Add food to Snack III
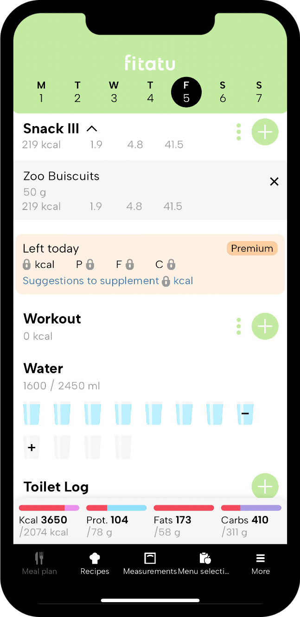The height and width of the screenshot is (617, 300). pos(265,132)
